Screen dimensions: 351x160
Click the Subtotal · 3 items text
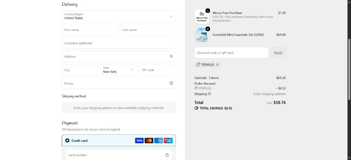207,78
